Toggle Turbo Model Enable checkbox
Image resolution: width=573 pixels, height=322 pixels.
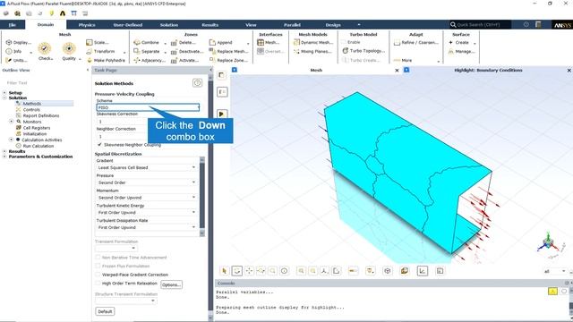click(344, 42)
